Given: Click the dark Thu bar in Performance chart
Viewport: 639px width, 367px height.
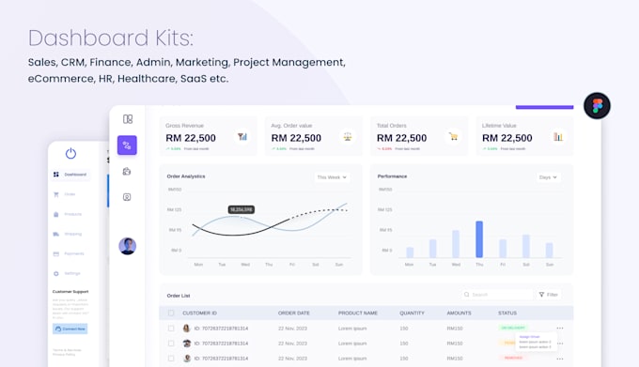Looking at the screenshot, I should [479, 239].
